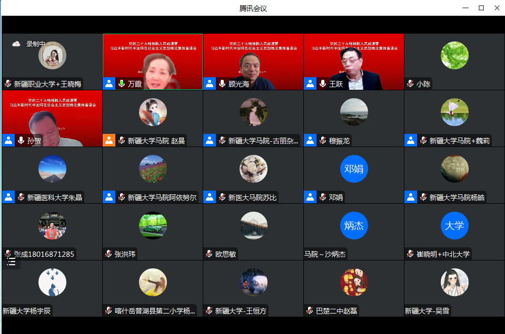505x334 pixels.
Task: Maximize the 腾讯会议 window
Action: click(x=481, y=8)
